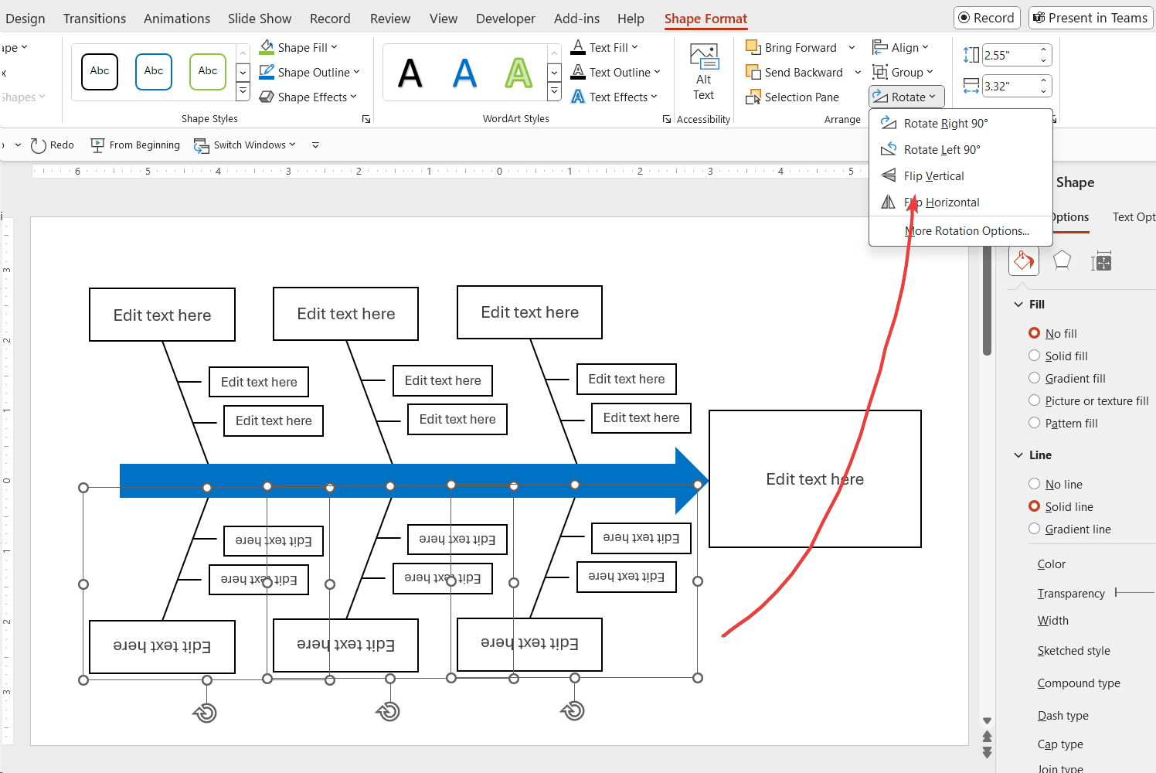Select Fill & Line paint bucket icon

pyautogui.click(x=1023, y=261)
